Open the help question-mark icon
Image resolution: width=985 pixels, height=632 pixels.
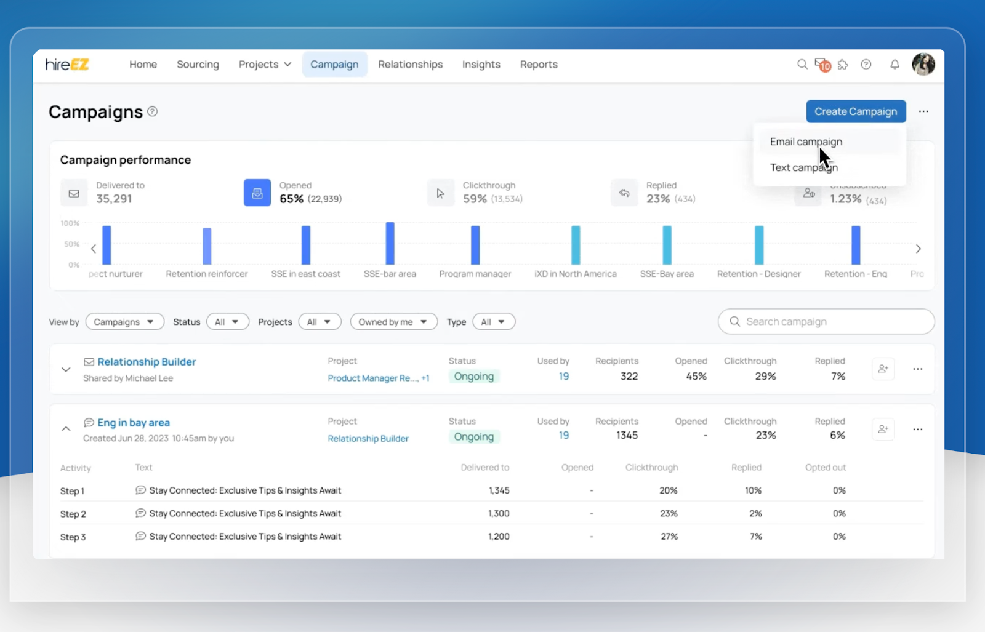pyautogui.click(x=866, y=64)
